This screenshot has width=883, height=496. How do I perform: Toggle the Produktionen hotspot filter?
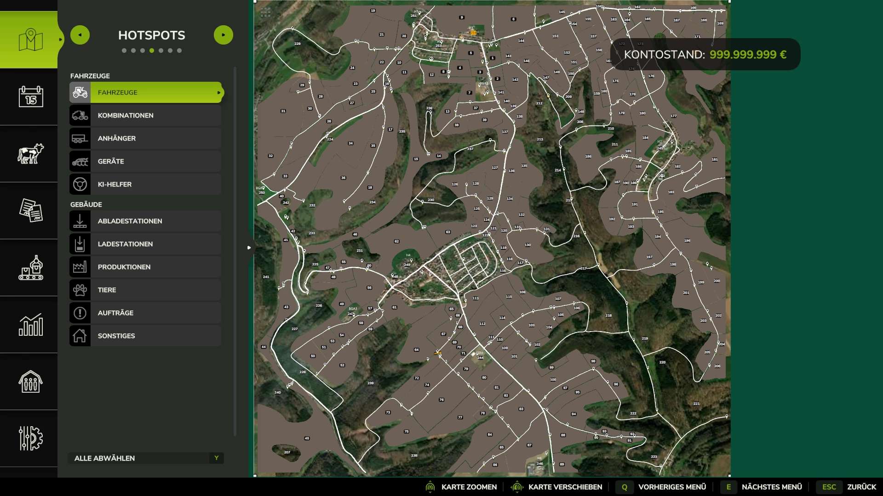click(145, 267)
